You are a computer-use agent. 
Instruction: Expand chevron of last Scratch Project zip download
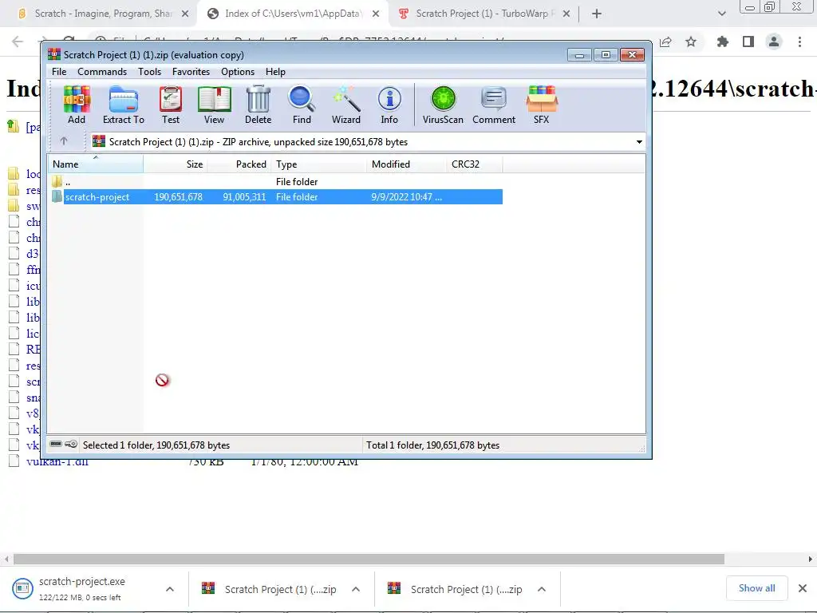pyautogui.click(x=542, y=589)
